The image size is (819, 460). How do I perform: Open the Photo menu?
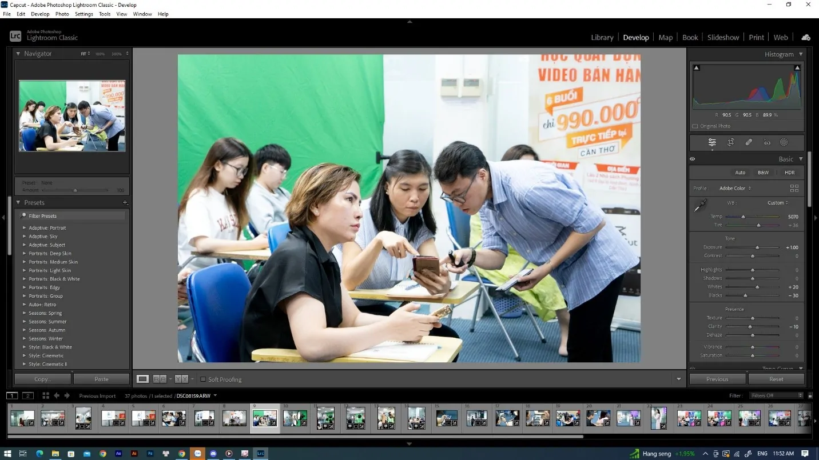tap(62, 14)
